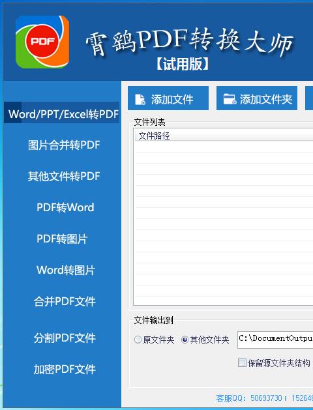This screenshot has height=410, width=313.
Task: Click the 添加文件夹 button
Action: point(257,98)
